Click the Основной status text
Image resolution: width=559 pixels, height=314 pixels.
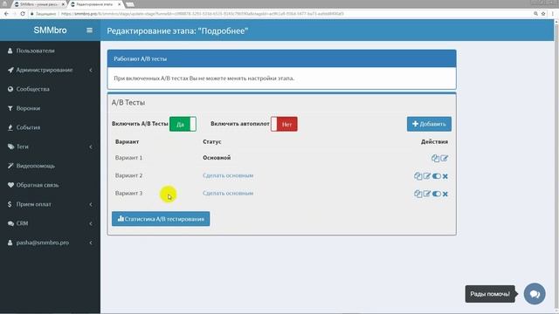[217, 158]
